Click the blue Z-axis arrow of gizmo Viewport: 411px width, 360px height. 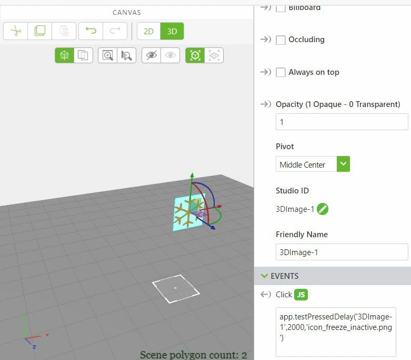click(213, 227)
